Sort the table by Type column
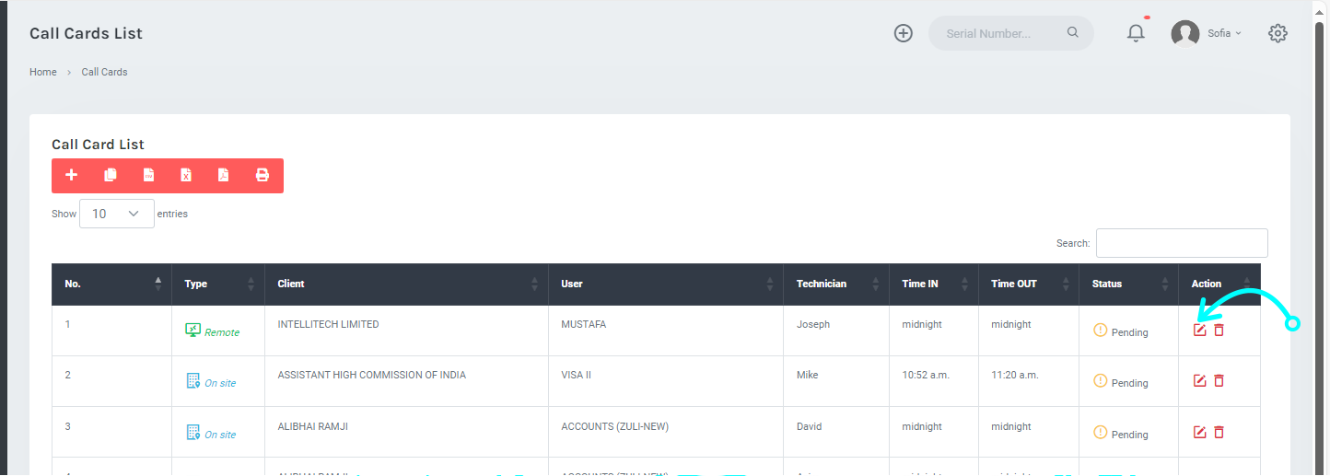This screenshot has width=1330, height=476. pos(218,284)
